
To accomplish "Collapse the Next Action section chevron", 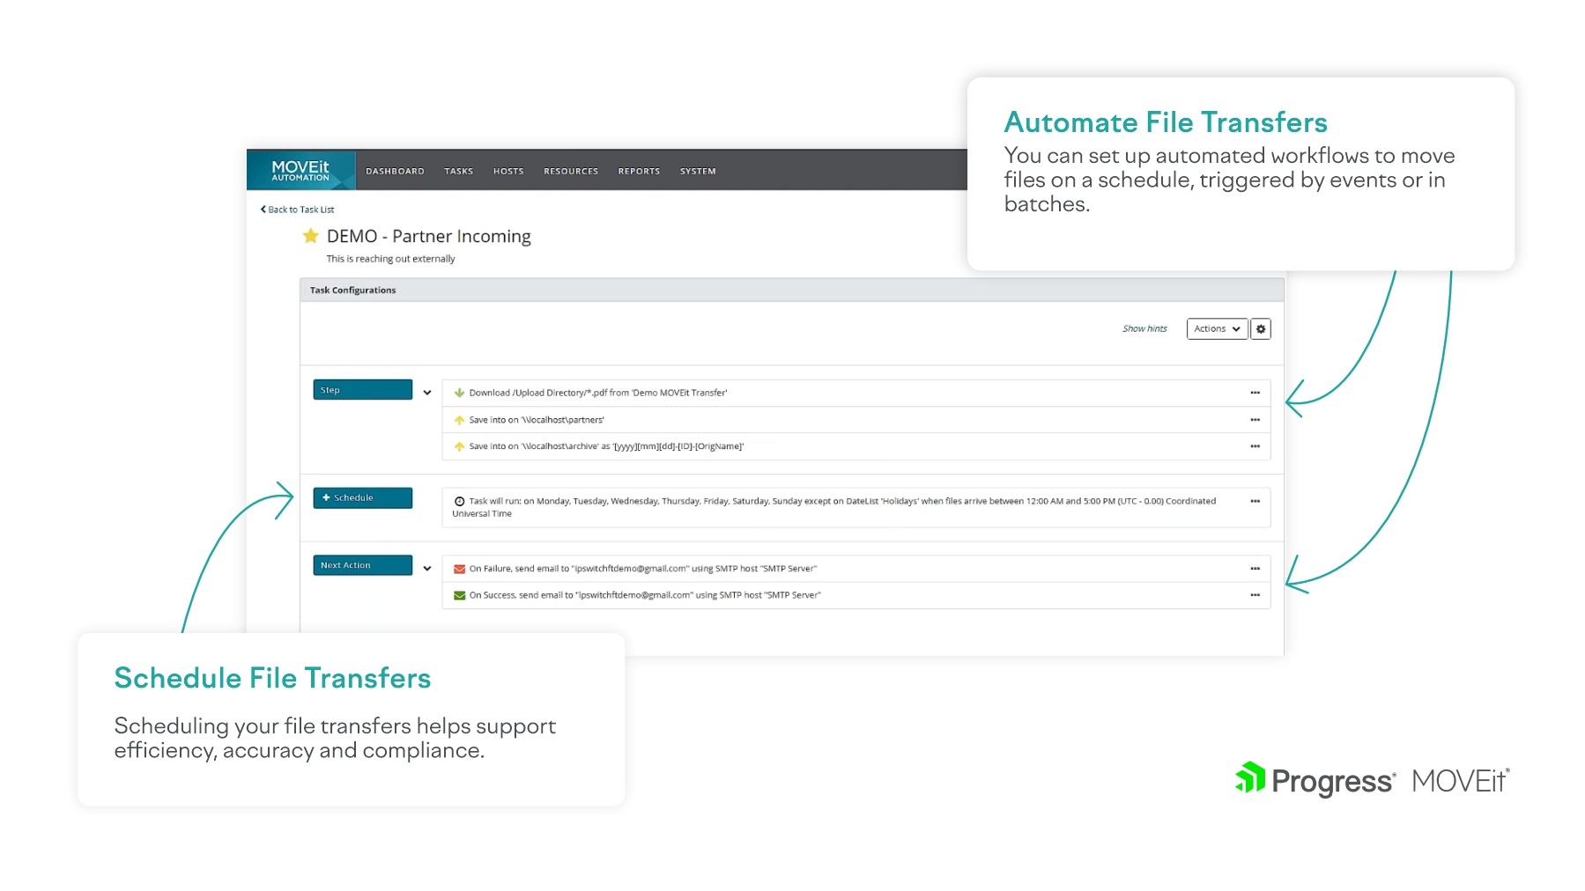I will [x=427, y=569].
